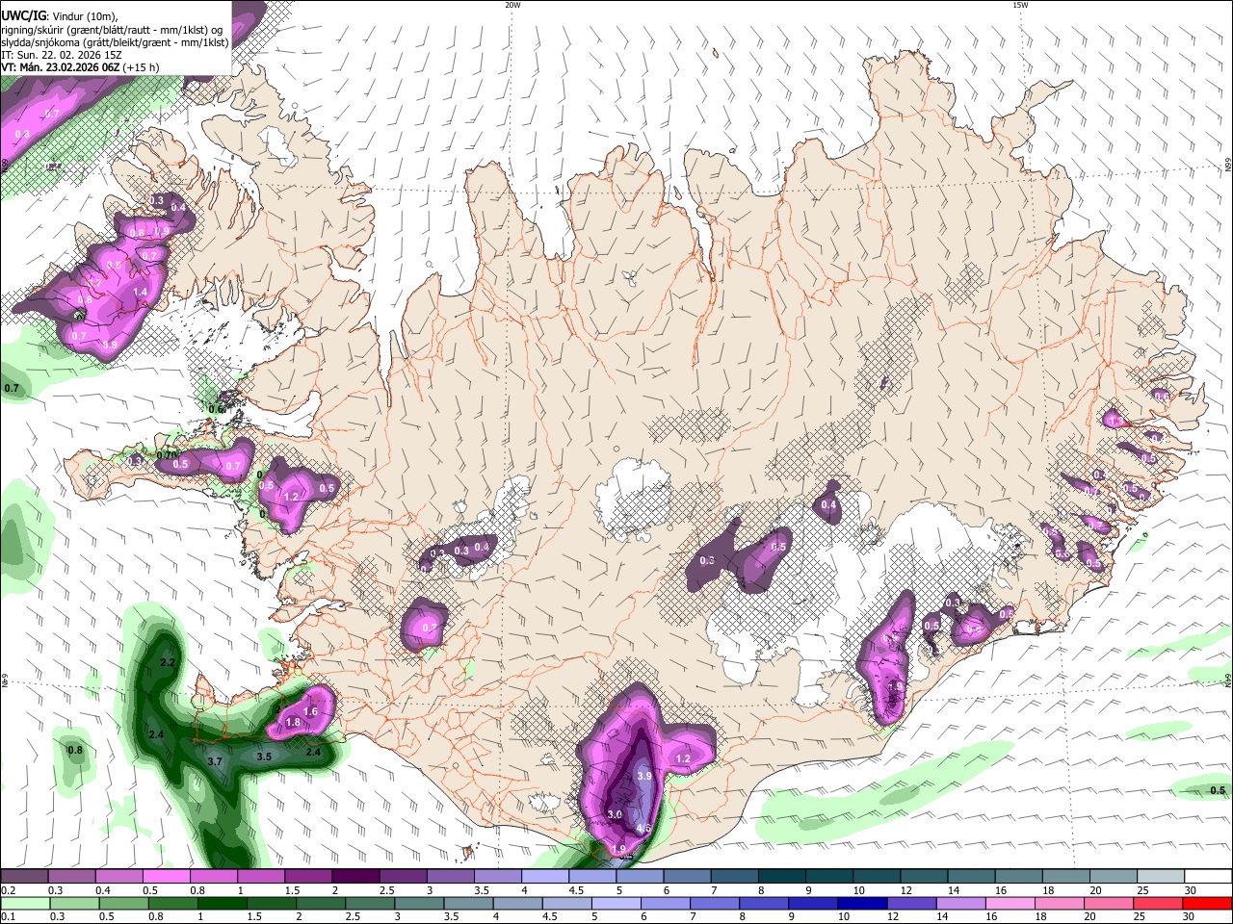Click the bright red 30 mm rain swatch
Screen dimensions: 1233x924
point(1208,904)
